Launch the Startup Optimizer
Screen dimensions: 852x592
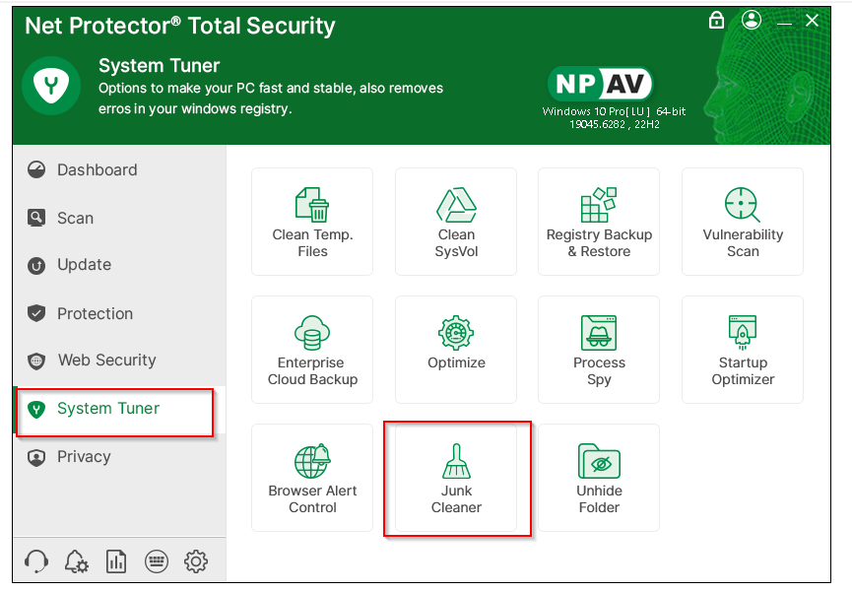[x=743, y=350]
